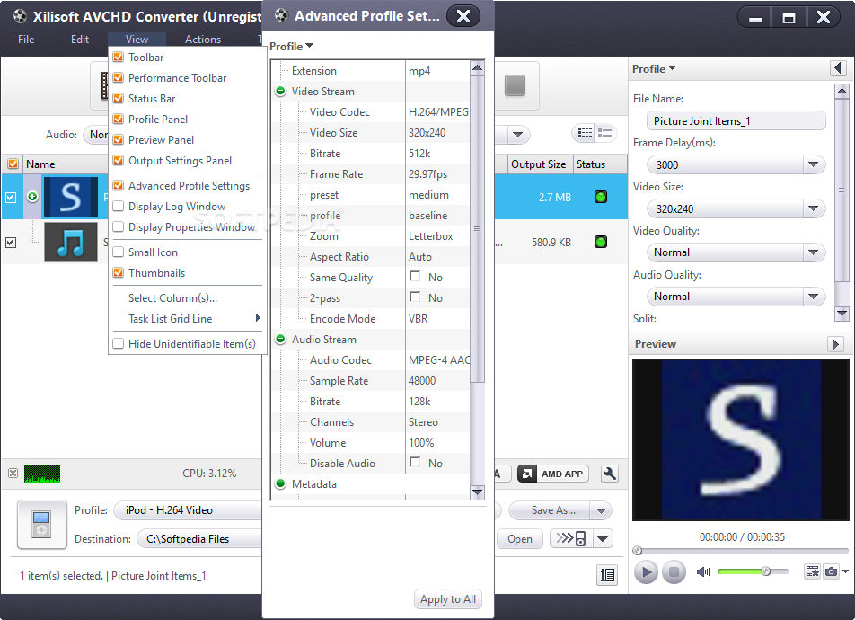Open the Video Quality dropdown
855x620 pixels.
pyautogui.click(x=813, y=252)
